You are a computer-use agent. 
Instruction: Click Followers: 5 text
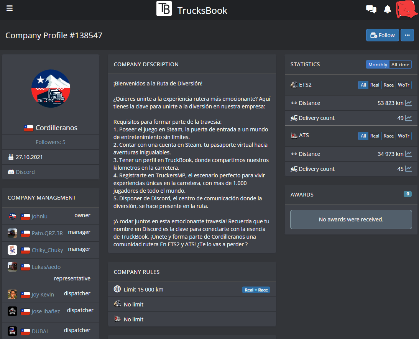(x=51, y=142)
